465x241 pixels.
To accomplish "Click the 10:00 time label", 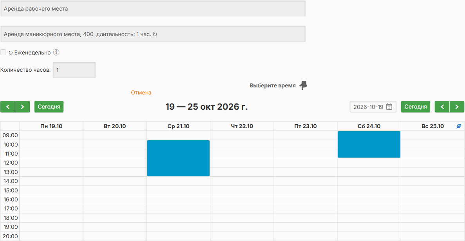I will pyautogui.click(x=10, y=145).
